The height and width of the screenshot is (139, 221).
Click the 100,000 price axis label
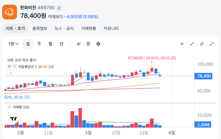tap(205, 64)
